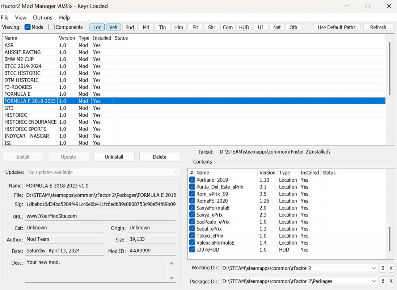Click the Uninstall button
397x290 pixels.
tap(114, 157)
